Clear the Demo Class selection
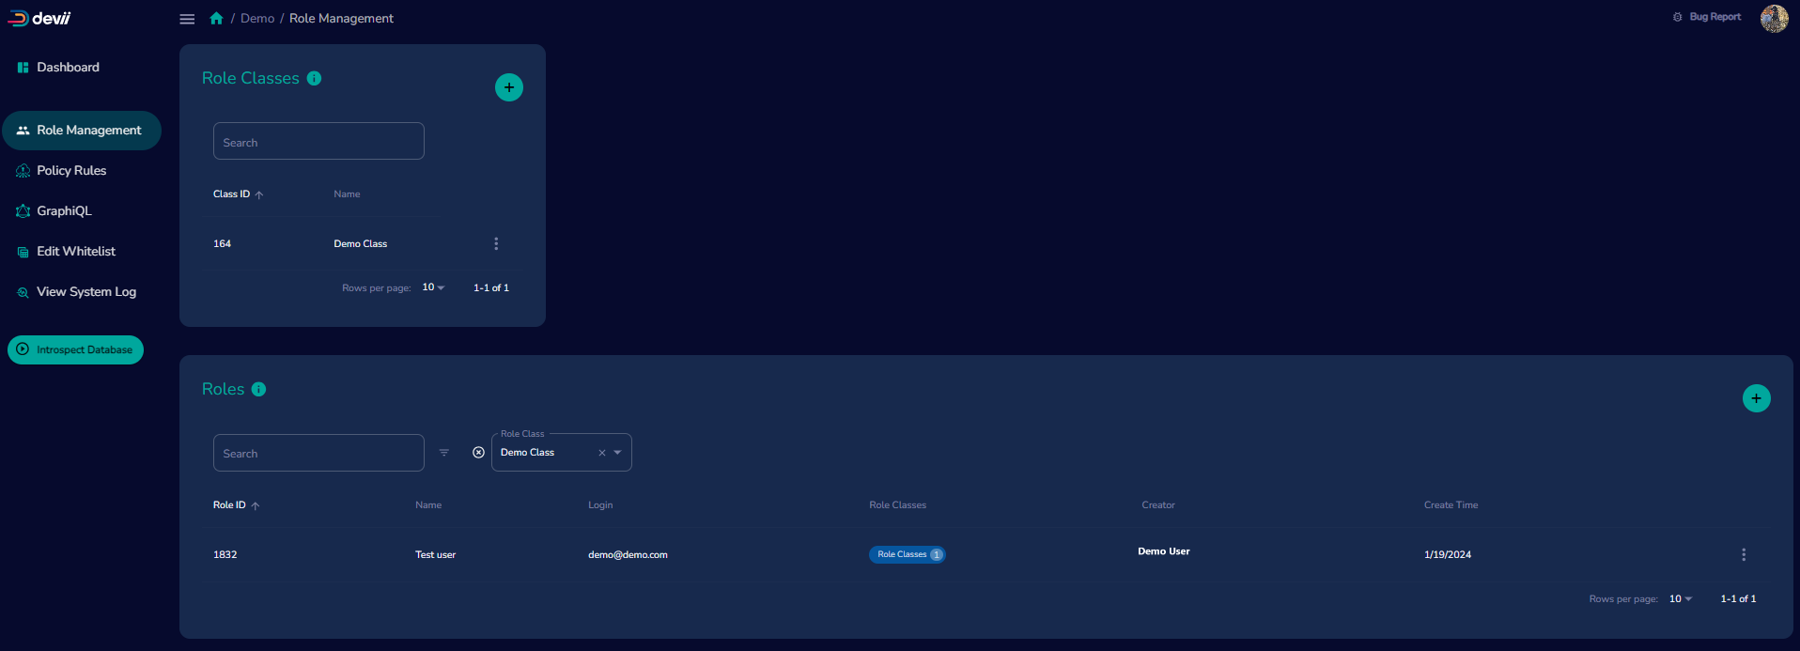This screenshot has width=1800, height=651. pyautogui.click(x=602, y=453)
